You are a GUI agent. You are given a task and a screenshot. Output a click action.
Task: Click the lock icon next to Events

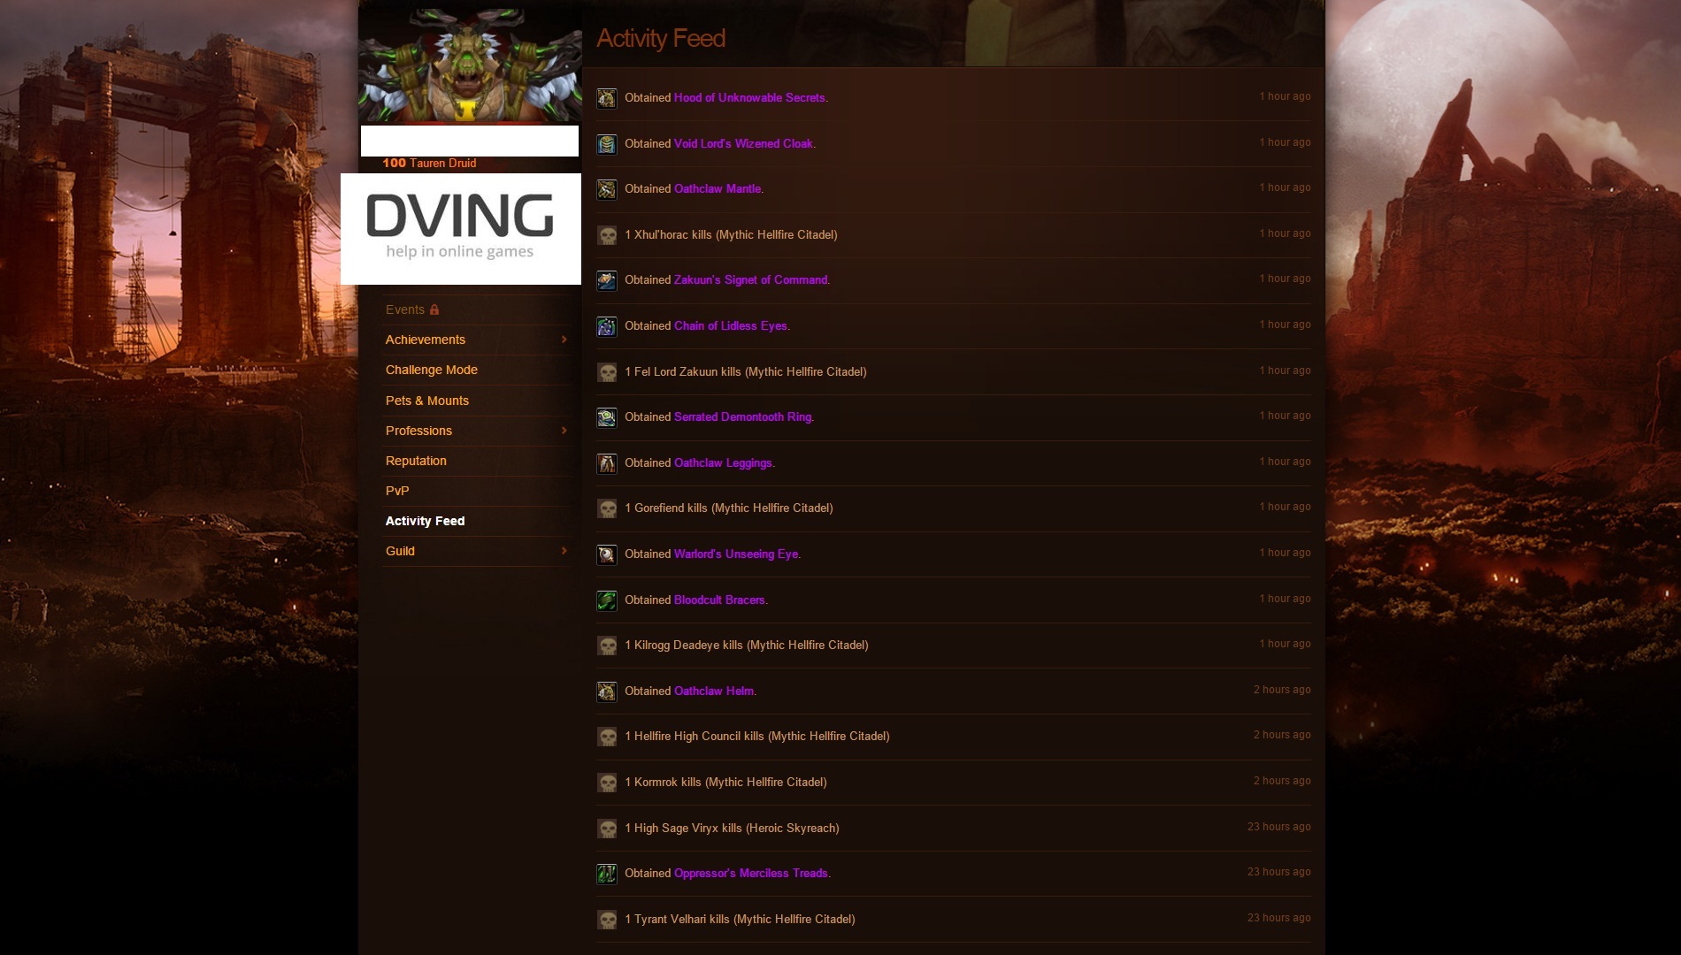pyautogui.click(x=434, y=309)
